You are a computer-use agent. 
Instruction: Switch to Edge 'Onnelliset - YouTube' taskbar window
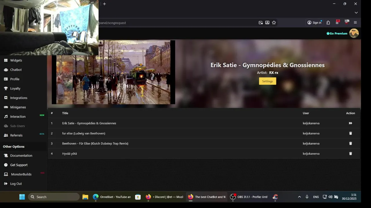[112, 197]
